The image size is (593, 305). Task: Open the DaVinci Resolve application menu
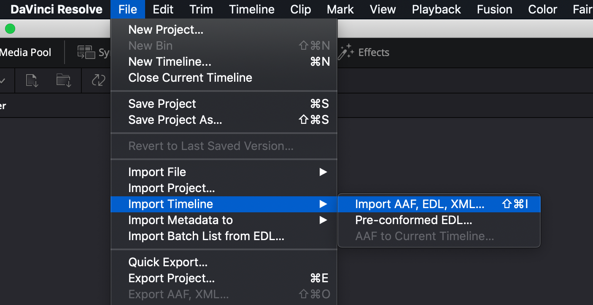pos(56,9)
